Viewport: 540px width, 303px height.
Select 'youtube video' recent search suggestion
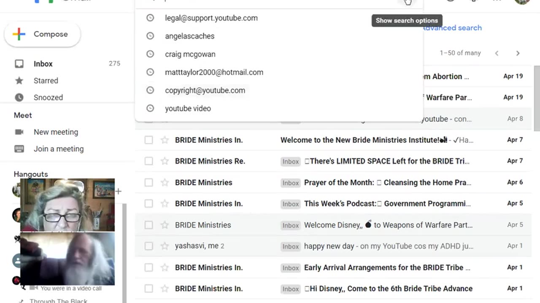[188, 109]
